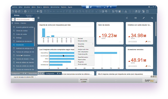168x99 pixels.
Task: Click the bucket icon next to refresh
Action: 135,18
